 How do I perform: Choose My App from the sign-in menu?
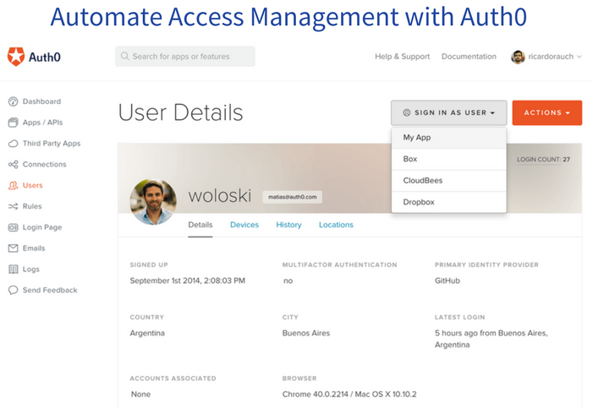coord(449,138)
